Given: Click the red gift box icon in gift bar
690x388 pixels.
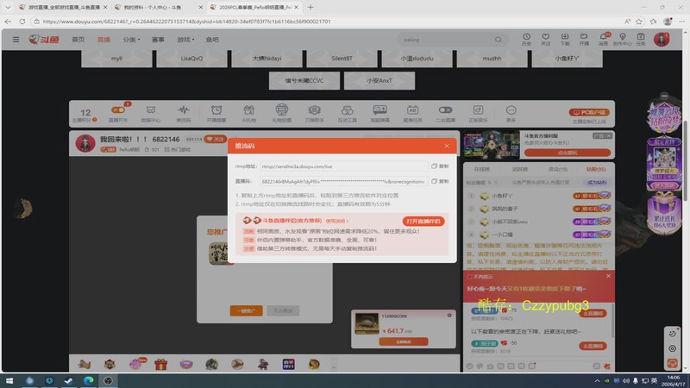Looking at the screenshot, I should 160,364.
